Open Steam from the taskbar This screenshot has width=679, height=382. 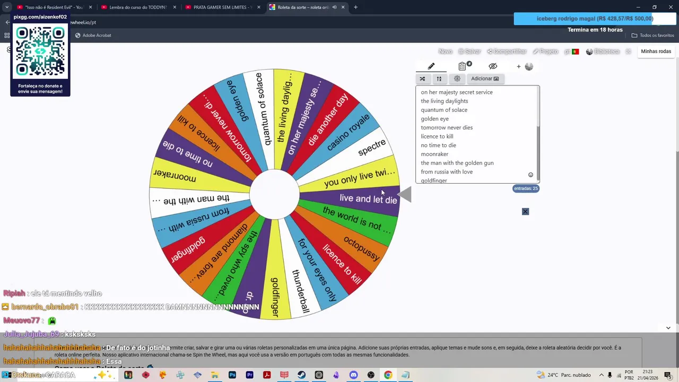301,375
